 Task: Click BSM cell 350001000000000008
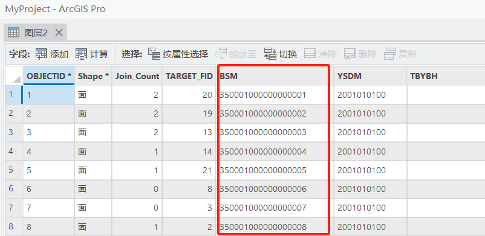tap(275, 227)
